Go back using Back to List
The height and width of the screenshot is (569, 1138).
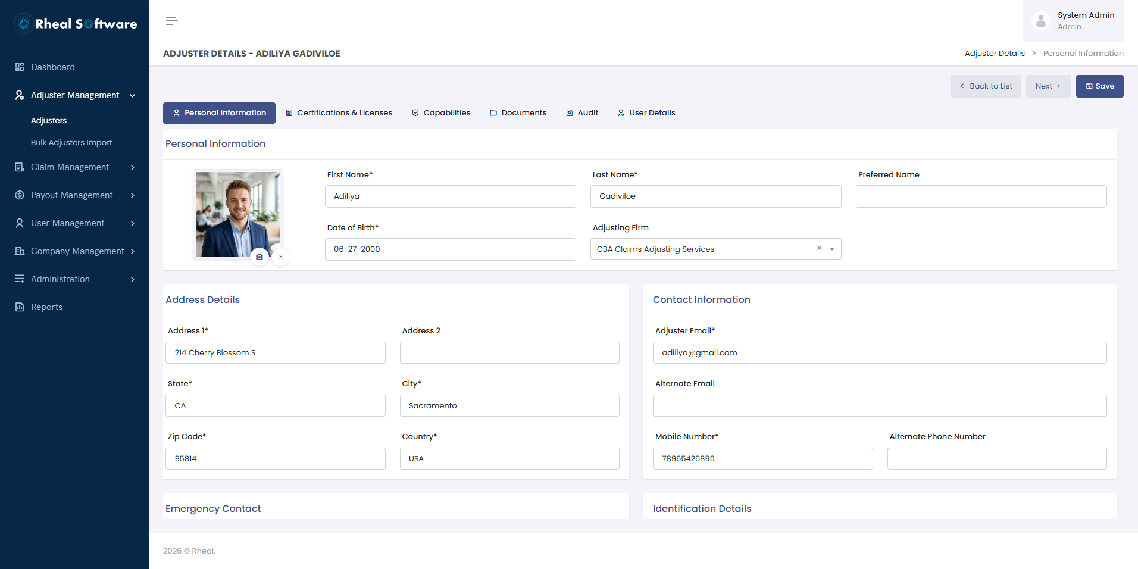point(986,86)
